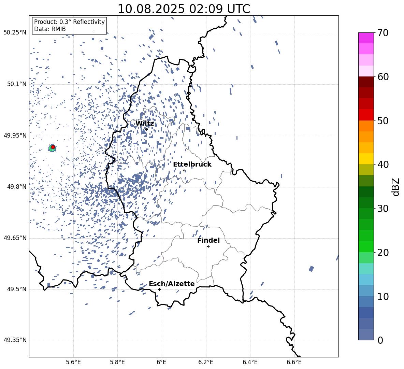Viewport: 404px width, 369px height.
Task: Click the 49.95°N latitude label
Action: [15, 135]
